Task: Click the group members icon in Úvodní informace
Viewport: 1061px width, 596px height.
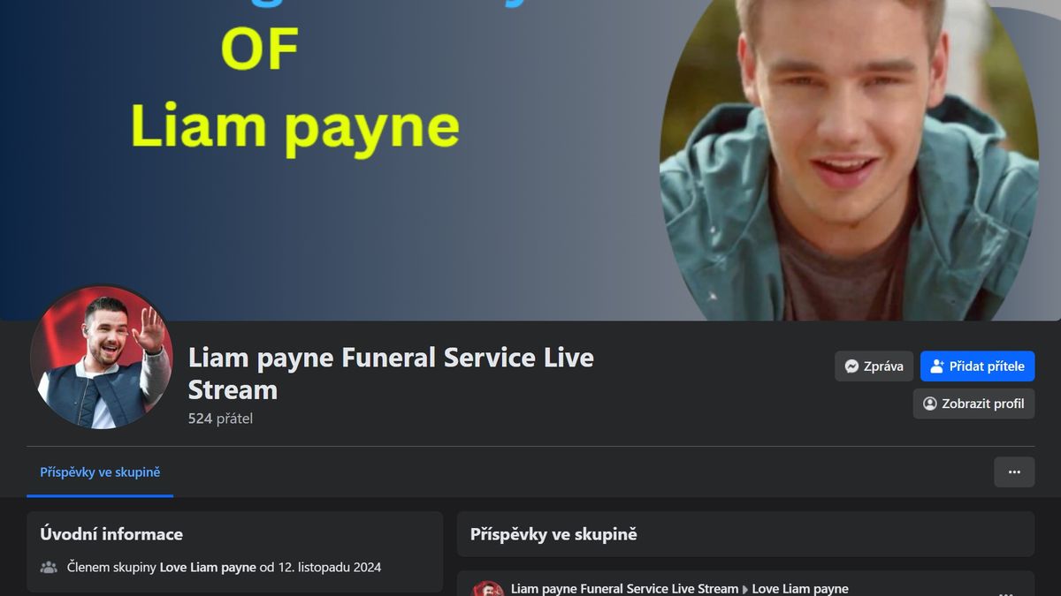Action: (x=49, y=567)
